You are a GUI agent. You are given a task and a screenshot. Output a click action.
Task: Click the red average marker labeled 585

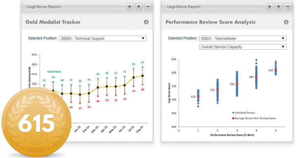[256, 77]
